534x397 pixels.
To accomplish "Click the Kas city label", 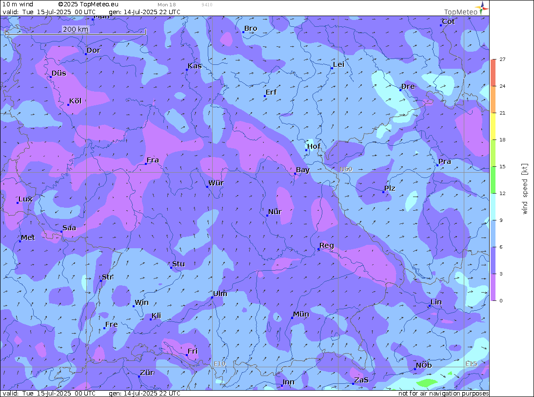I will pos(195,66).
